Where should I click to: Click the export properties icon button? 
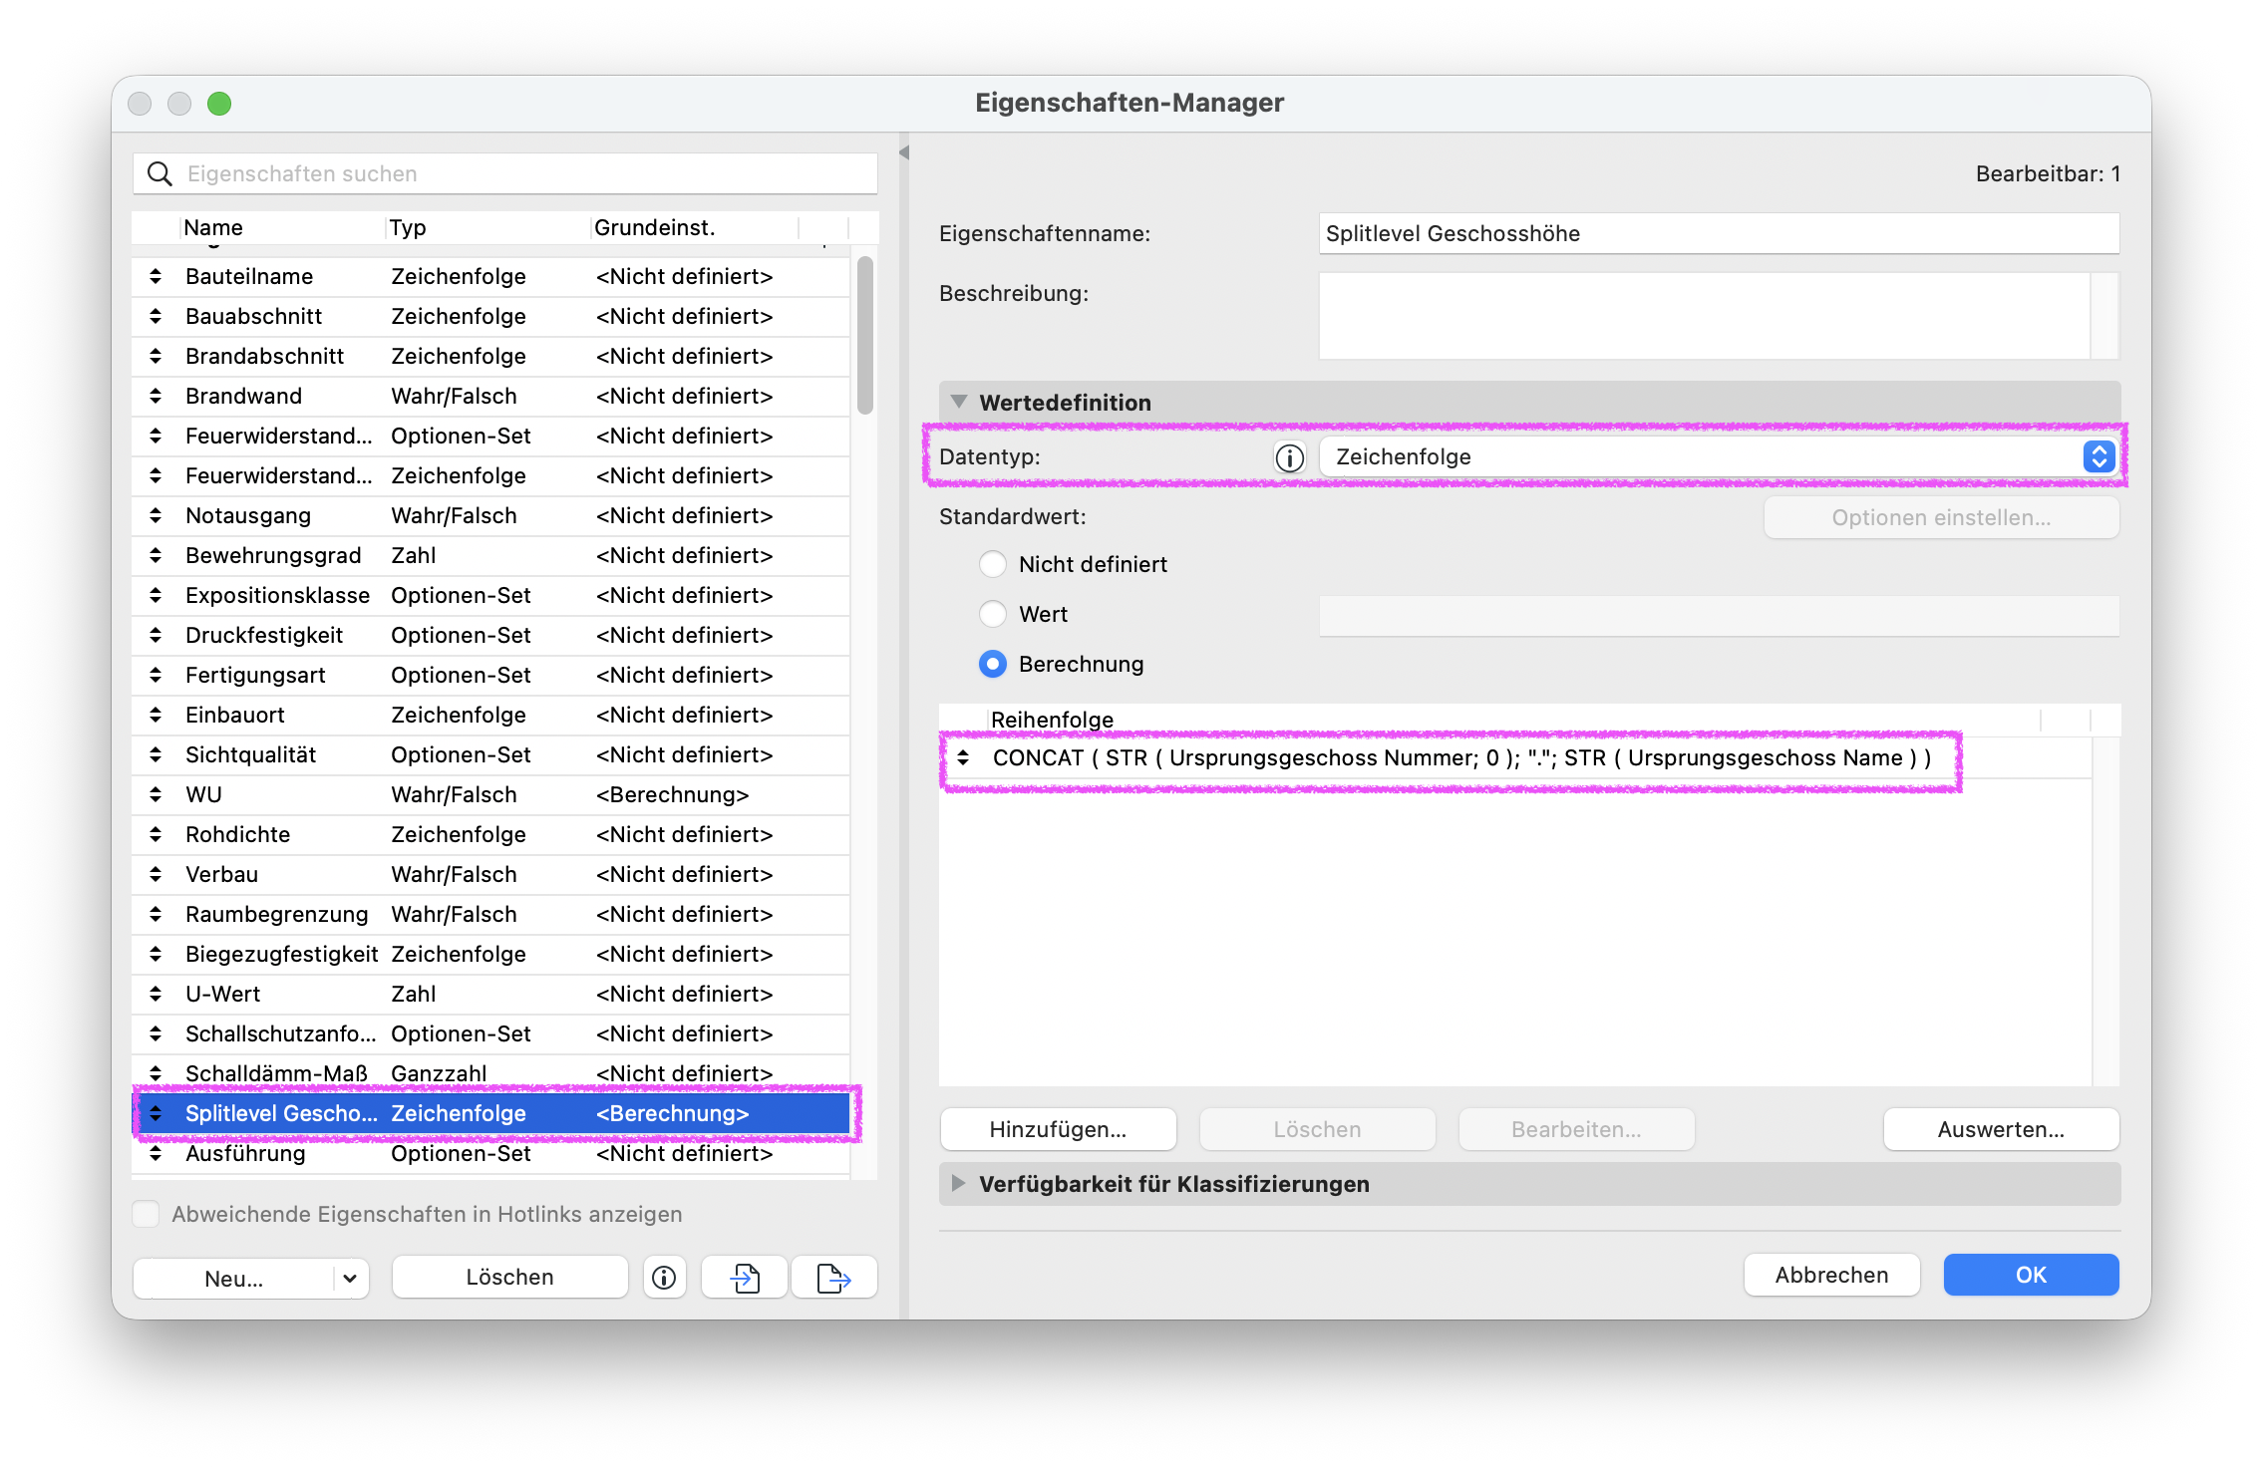pos(833,1277)
